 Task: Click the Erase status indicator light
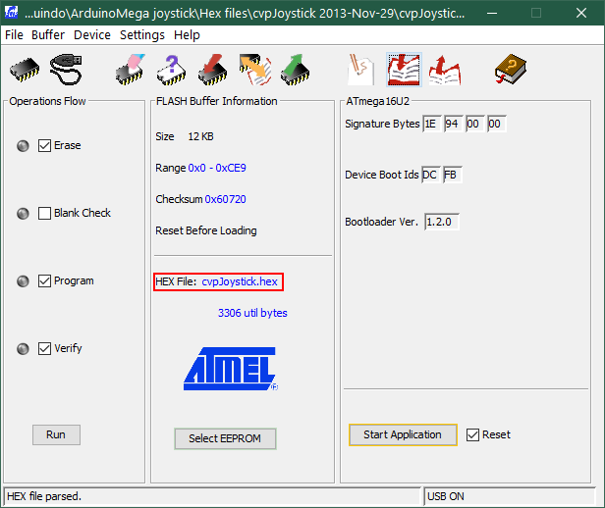(23, 146)
